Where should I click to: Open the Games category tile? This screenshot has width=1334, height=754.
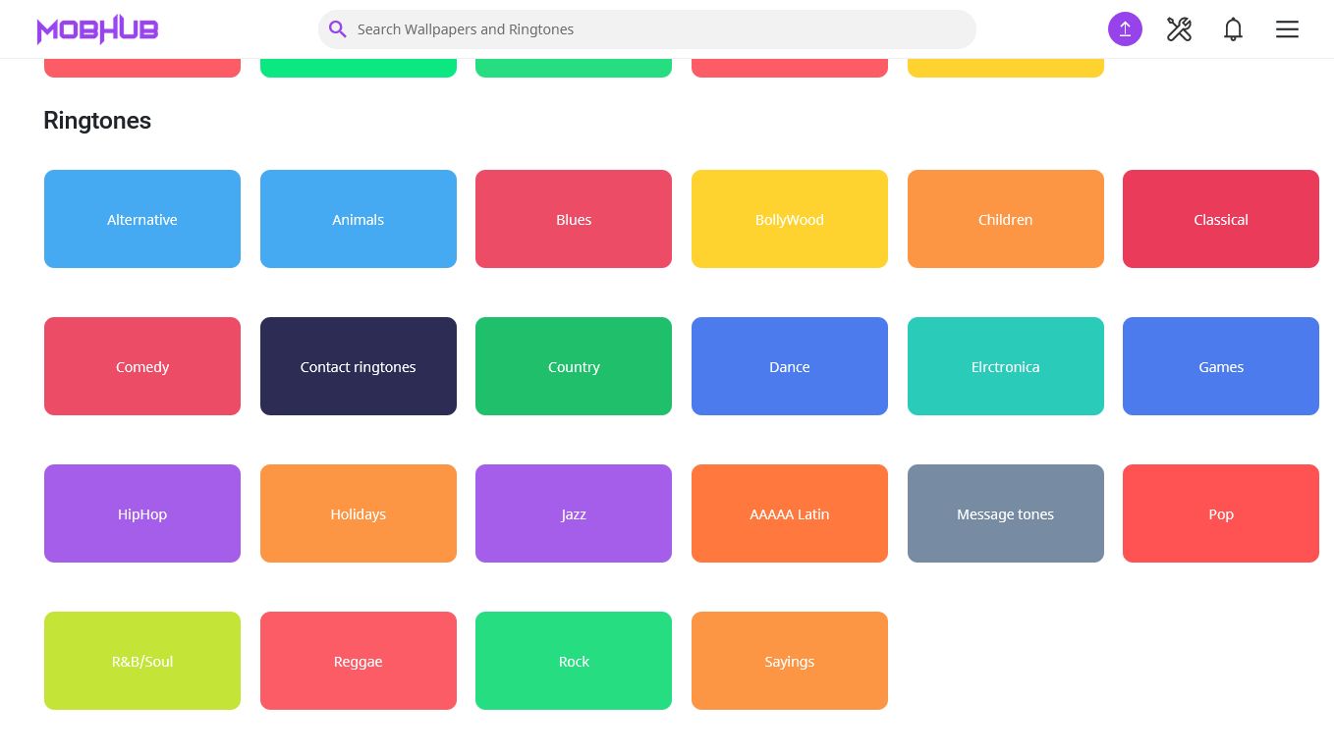[1221, 366]
